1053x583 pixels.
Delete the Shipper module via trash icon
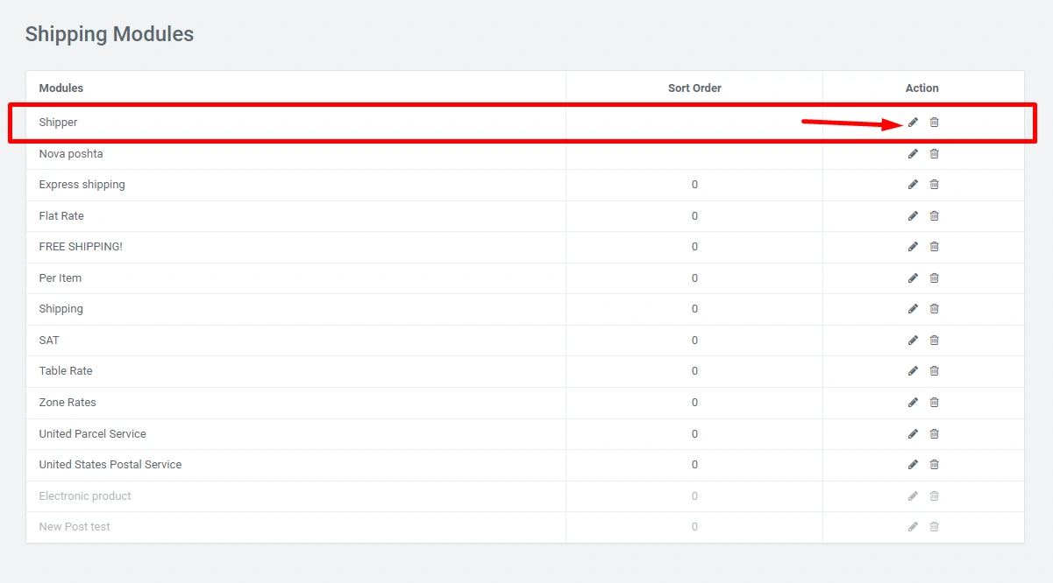click(x=934, y=123)
